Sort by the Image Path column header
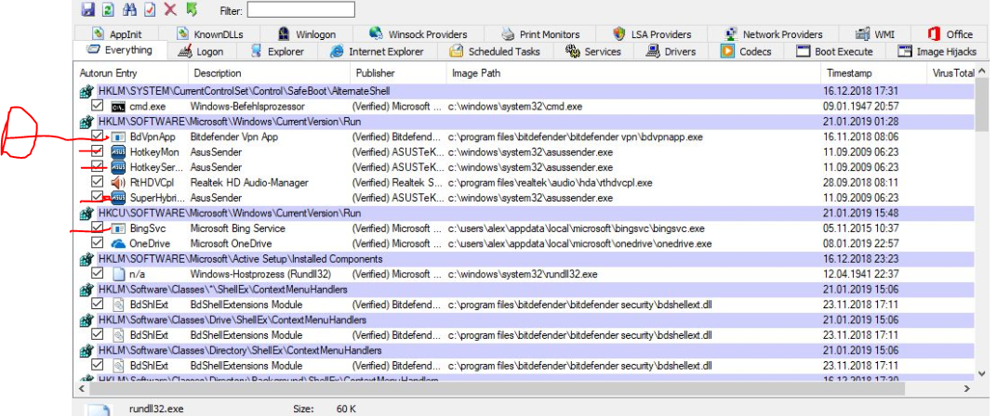This screenshot has height=416, width=997. pos(633,73)
